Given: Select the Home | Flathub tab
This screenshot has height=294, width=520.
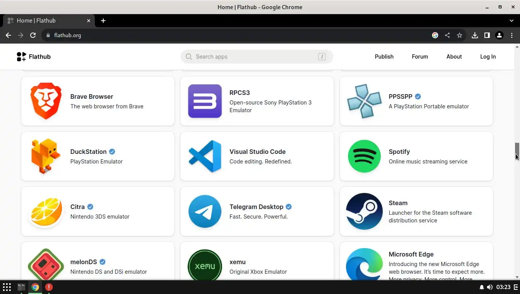Looking at the screenshot, I should [49, 21].
